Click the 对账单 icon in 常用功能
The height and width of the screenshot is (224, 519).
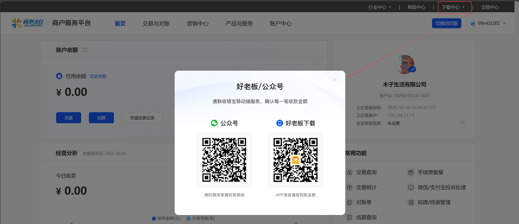[349, 202]
